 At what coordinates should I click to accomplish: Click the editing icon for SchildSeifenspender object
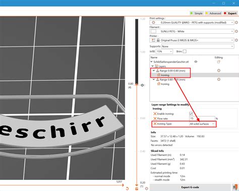[218, 62]
